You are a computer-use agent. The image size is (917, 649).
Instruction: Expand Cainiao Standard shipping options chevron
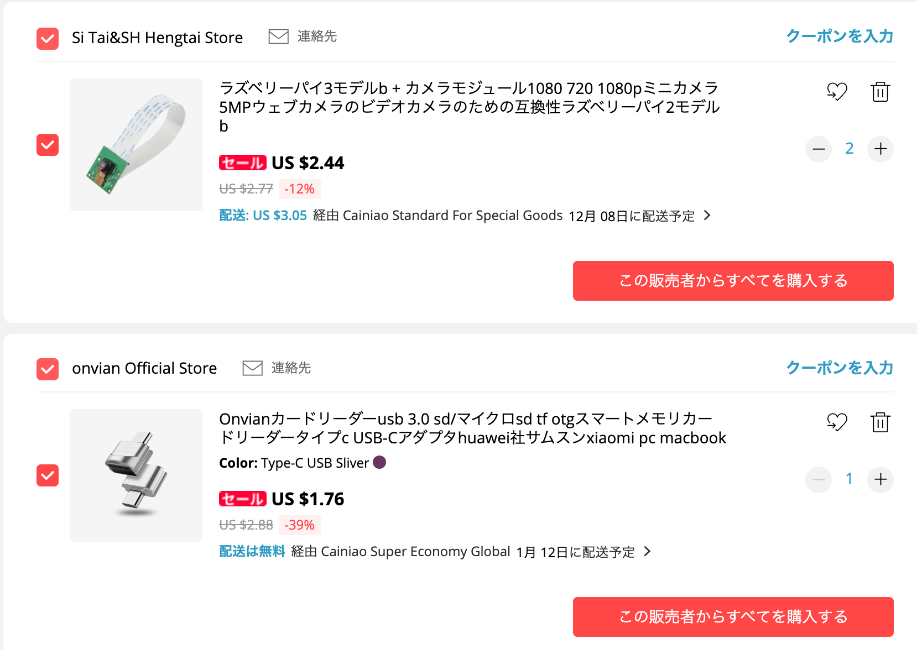(x=707, y=216)
